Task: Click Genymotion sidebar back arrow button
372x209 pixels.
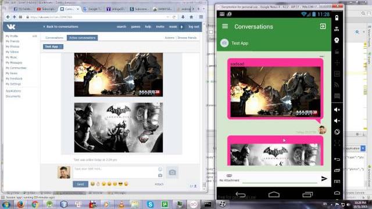Action: pos(337,159)
